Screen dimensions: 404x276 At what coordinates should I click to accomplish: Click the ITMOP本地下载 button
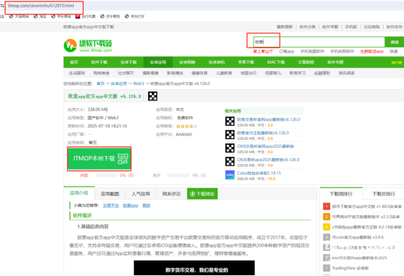click(99, 159)
